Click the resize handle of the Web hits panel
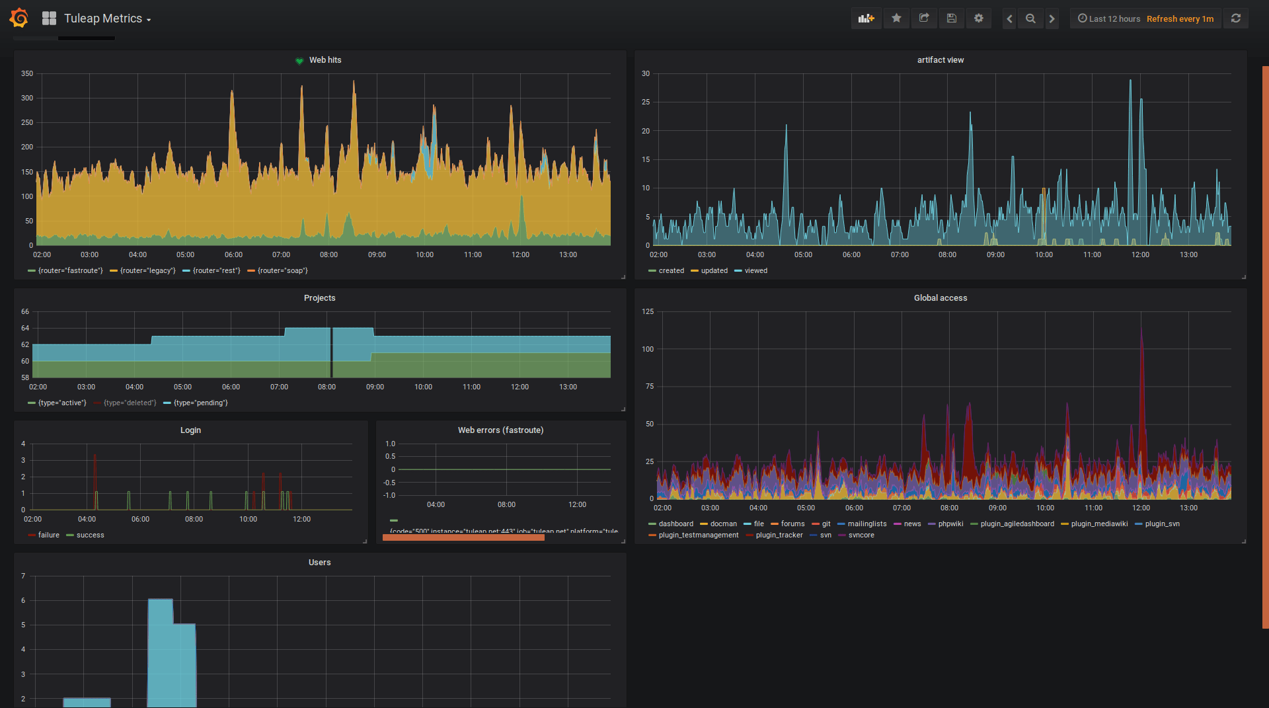The width and height of the screenshot is (1269, 708). 622,278
